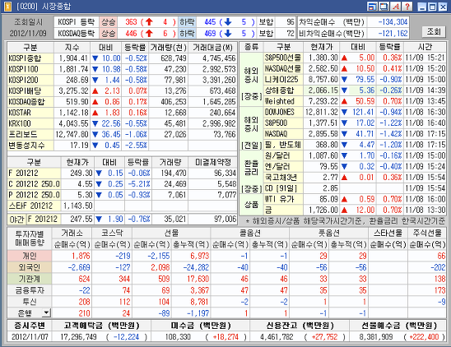451x347 pixels.
Task: Select the NASDAQ선물 row
Action: click(x=355, y=69)
